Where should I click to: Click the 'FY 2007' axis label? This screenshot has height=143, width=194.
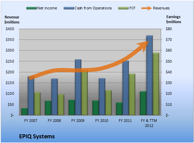(31, 121)
